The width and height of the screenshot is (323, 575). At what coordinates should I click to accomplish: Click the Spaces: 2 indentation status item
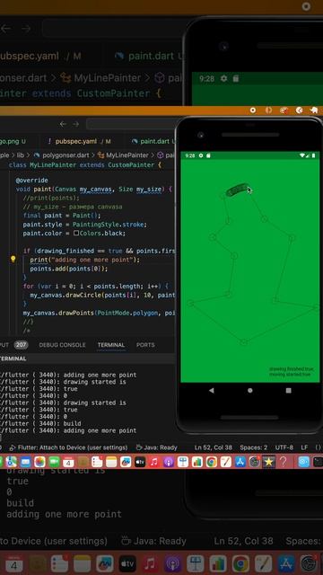(253, 447)
